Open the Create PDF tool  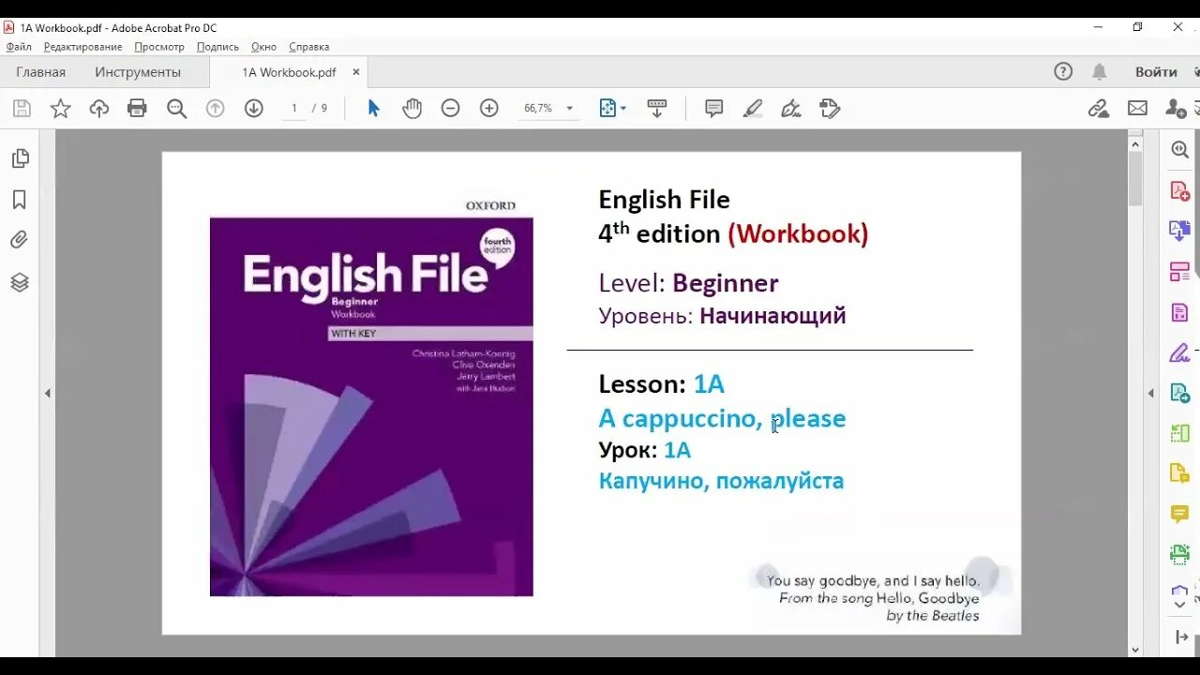pos(1180,190)
